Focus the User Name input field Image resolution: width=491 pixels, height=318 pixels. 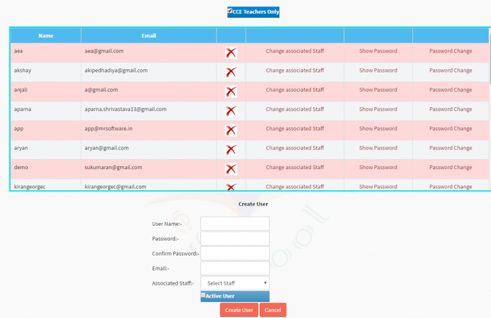[x=235, y=224]
